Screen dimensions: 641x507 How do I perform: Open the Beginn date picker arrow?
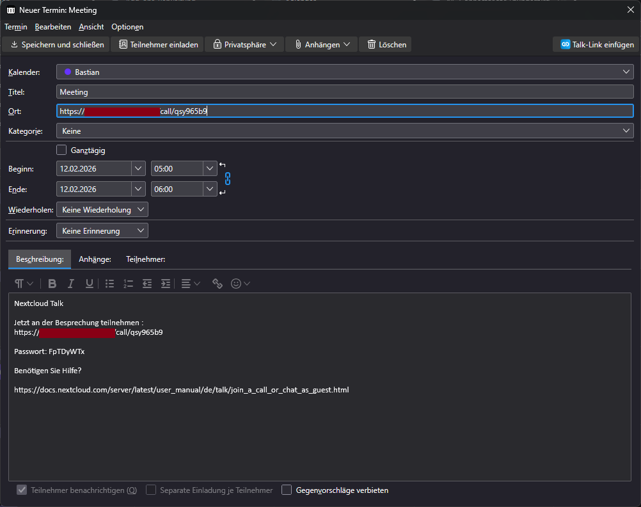138,168
